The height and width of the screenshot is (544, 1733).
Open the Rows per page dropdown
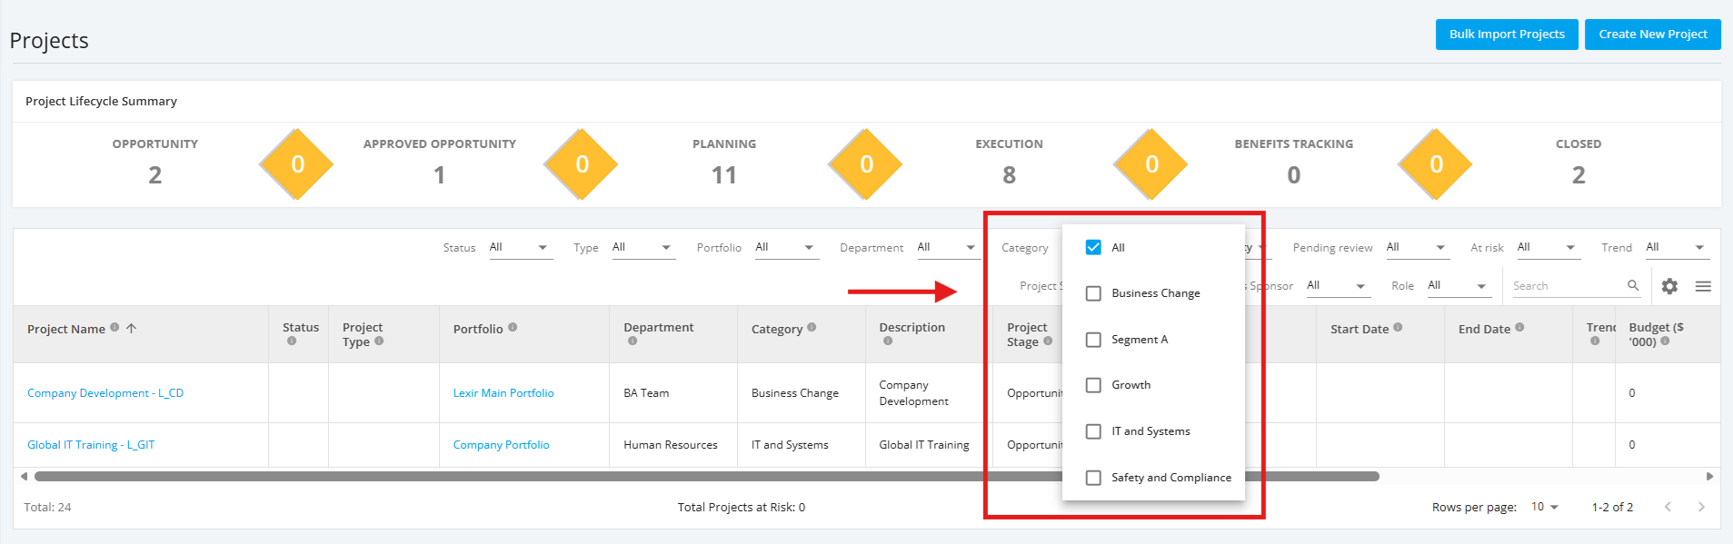pyautogui.click(x=1545, y=507)
